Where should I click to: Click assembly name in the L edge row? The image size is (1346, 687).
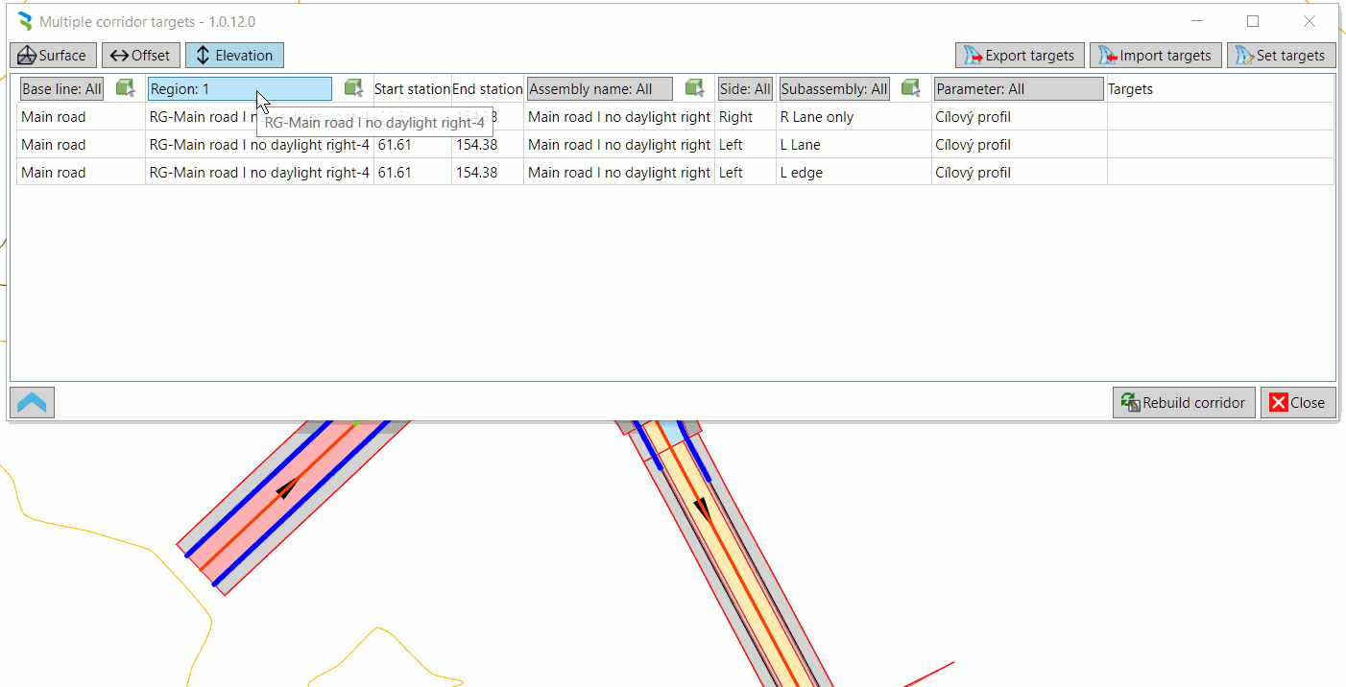click(619, 173)
